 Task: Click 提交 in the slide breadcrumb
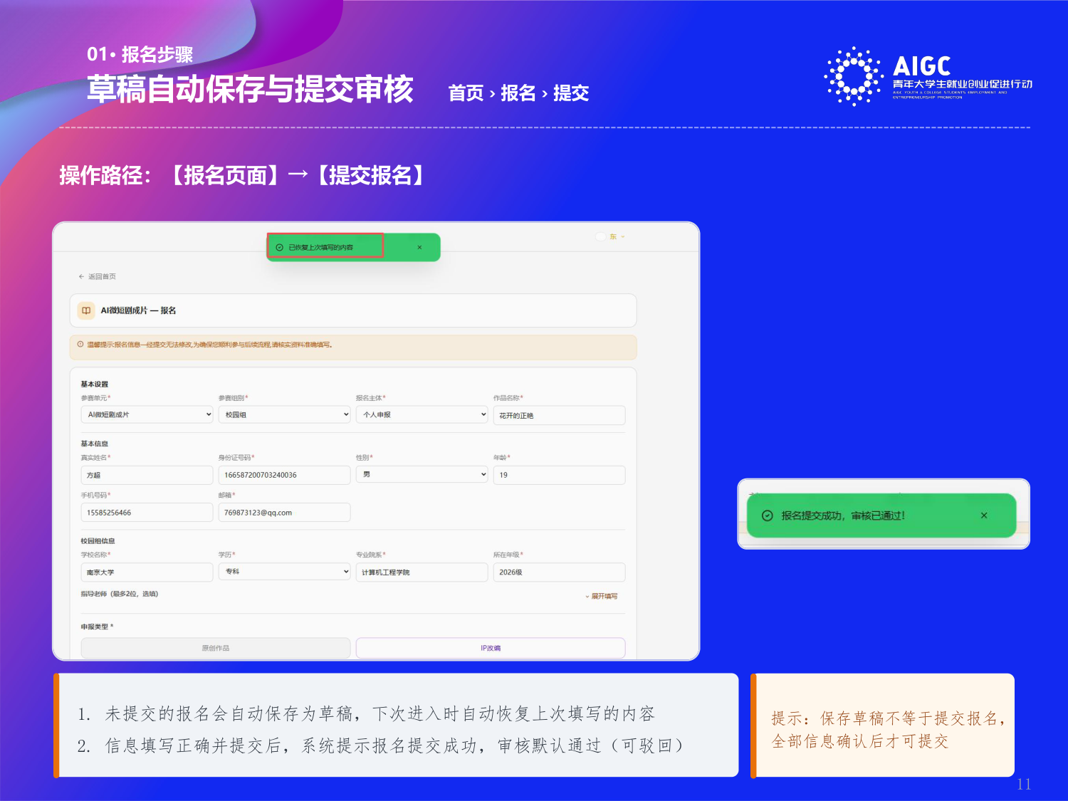pos(571,93)
